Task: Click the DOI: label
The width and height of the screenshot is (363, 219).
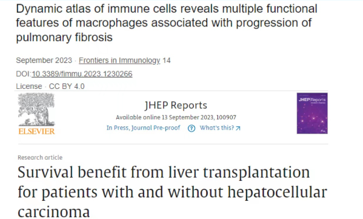Action: coord(24,74)
